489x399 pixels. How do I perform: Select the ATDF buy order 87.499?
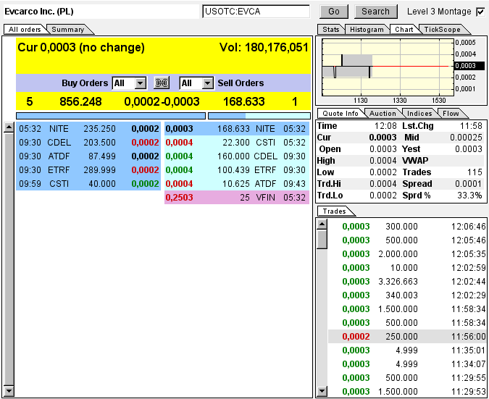[x=88, y=156]
